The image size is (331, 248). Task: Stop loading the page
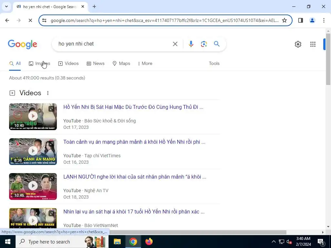[x=30, y=20]
